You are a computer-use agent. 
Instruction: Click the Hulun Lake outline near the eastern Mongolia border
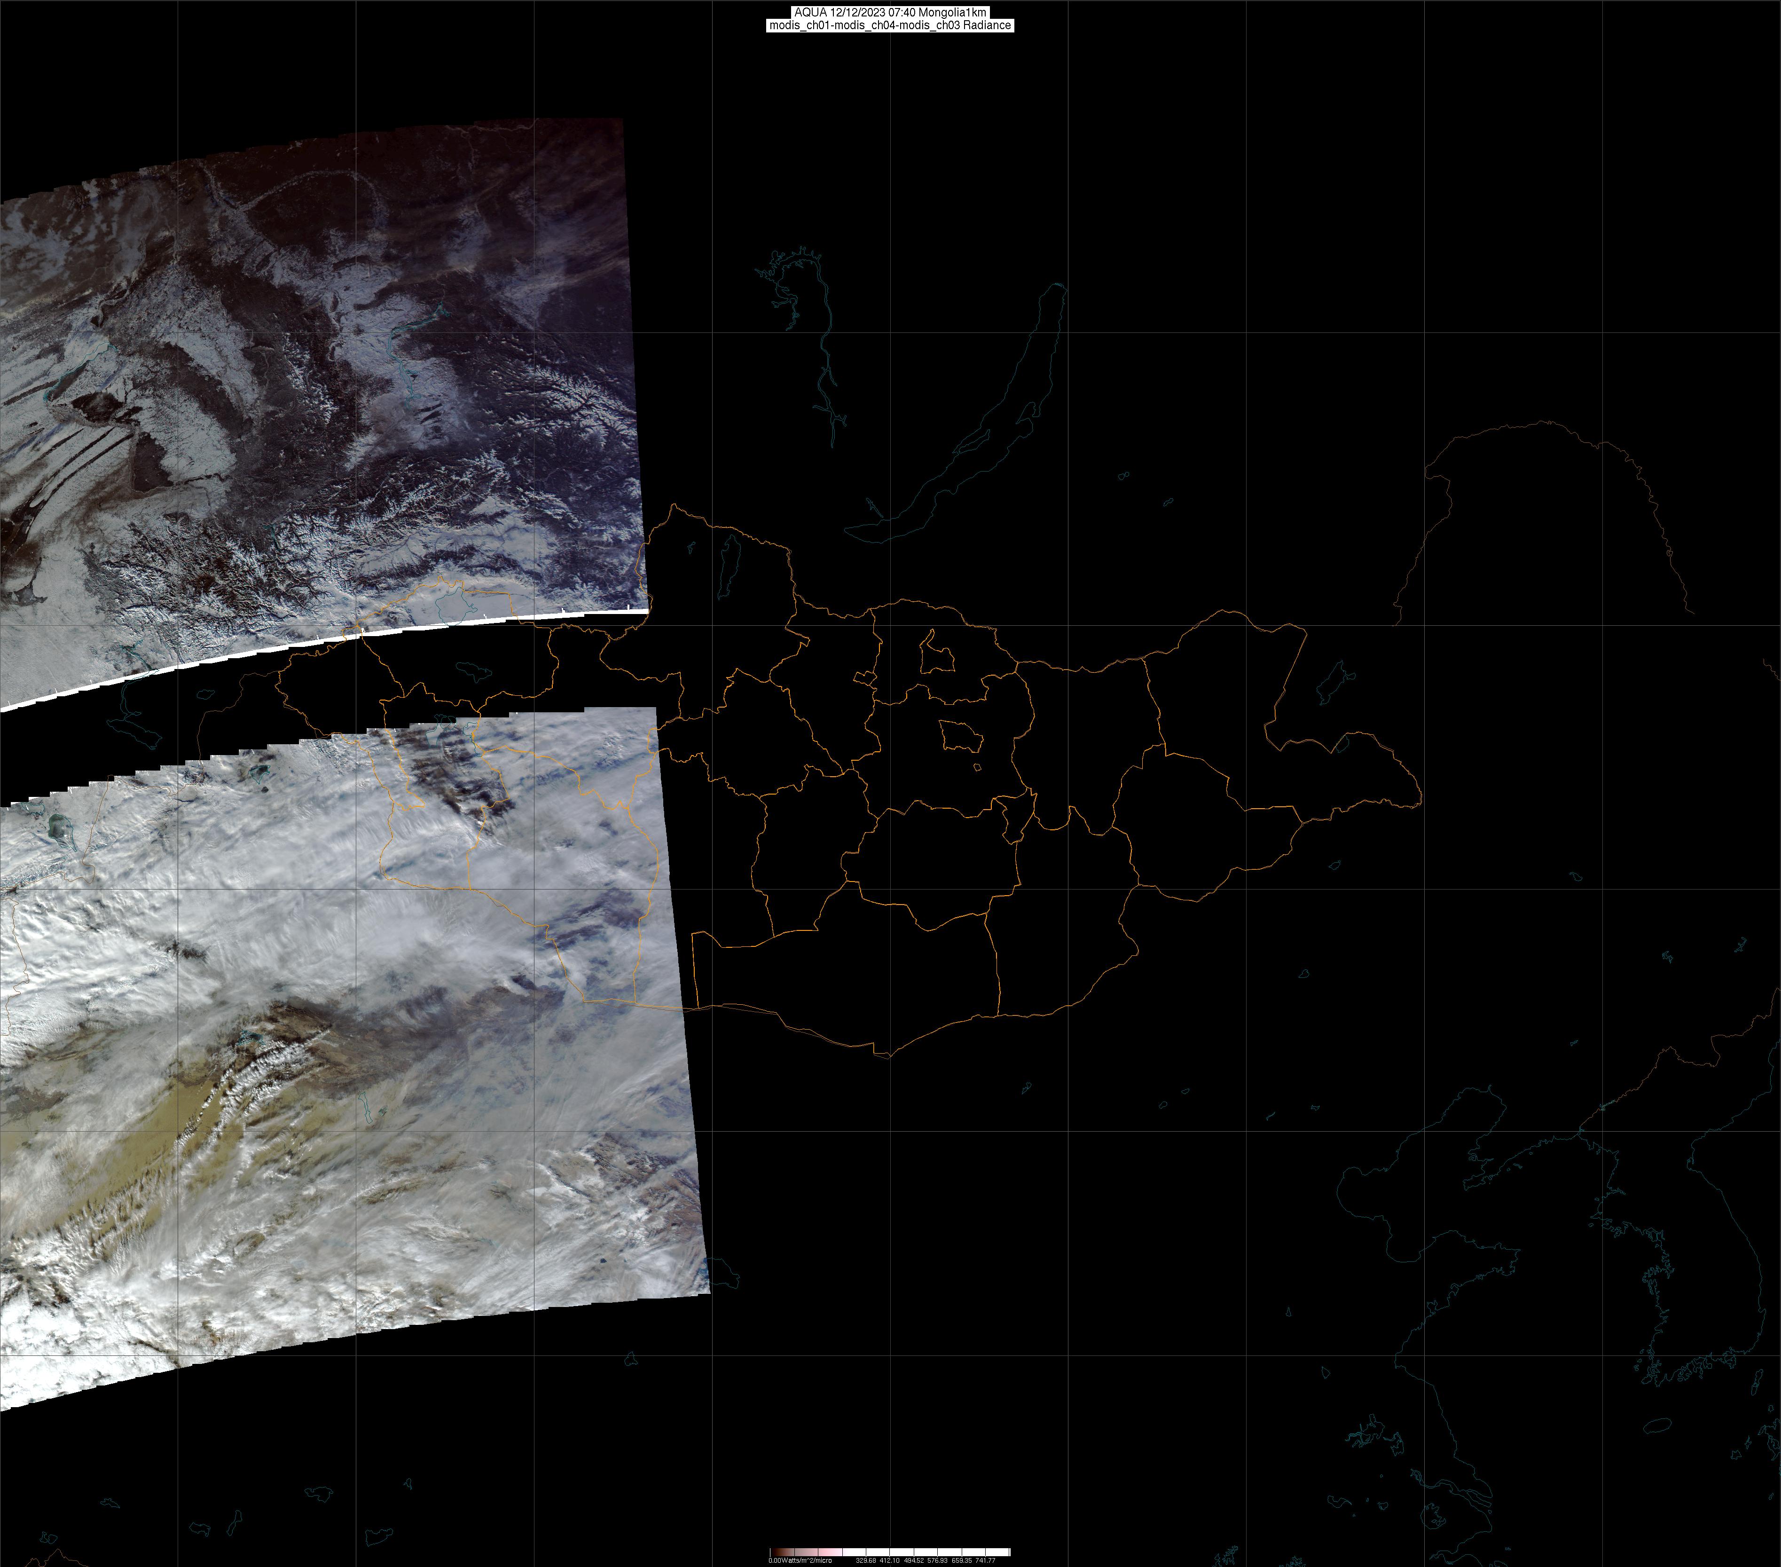(1332, 683)
